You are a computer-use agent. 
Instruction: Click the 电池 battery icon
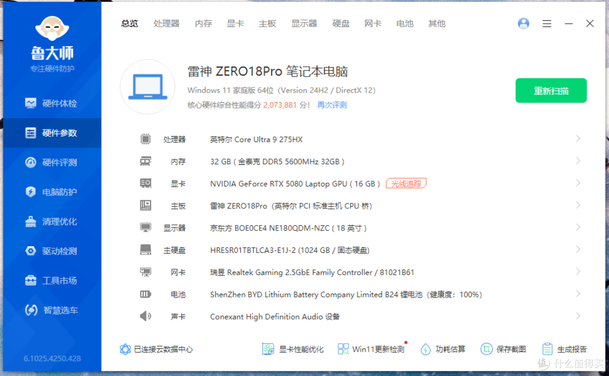pyautogui.click(x=145, y=294)
